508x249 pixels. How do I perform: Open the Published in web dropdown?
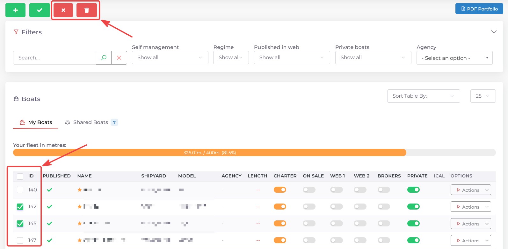(292, 58)
